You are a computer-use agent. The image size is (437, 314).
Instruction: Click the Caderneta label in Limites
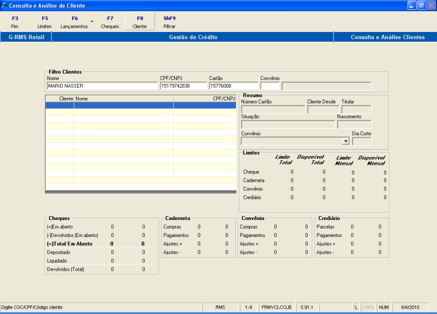coord(253,180)
